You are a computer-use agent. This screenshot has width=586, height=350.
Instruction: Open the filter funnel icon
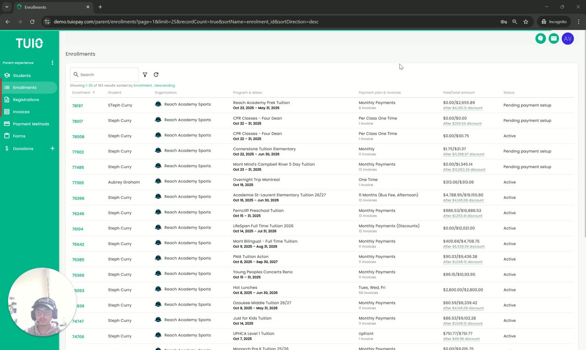coord(145,75)
